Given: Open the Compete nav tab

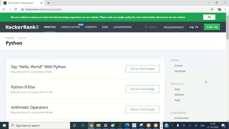Looking at the screenshot, I should pos(91,27).
